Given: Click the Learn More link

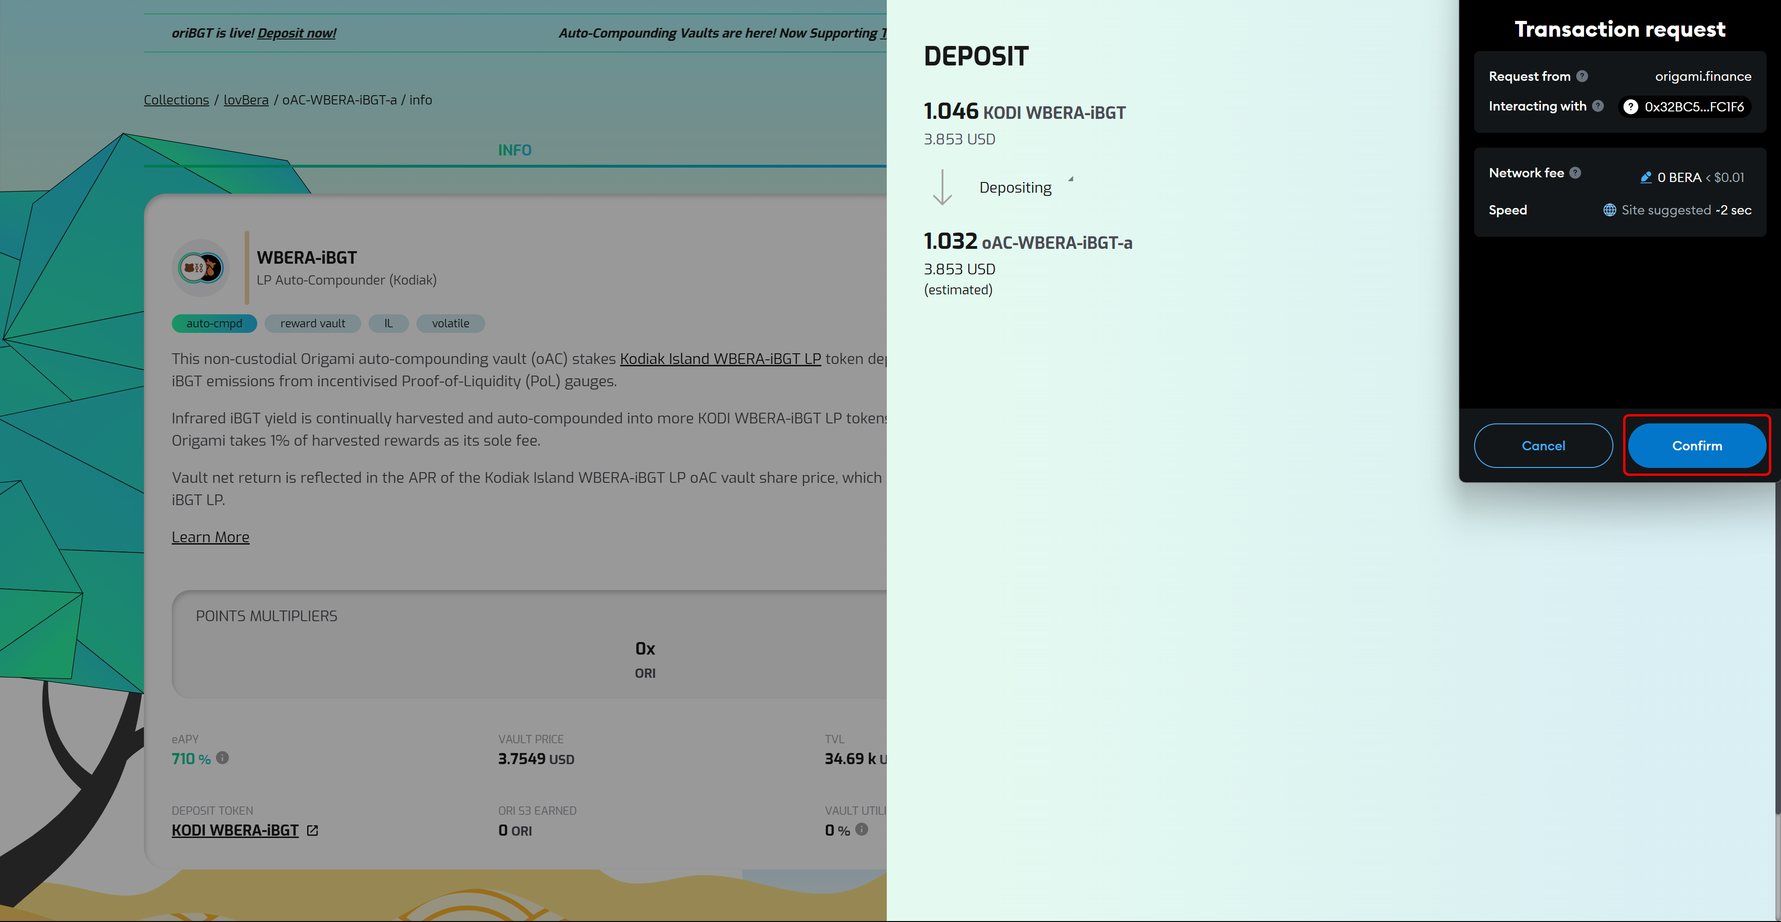Looking at the screenshot, I should [210, 537].
